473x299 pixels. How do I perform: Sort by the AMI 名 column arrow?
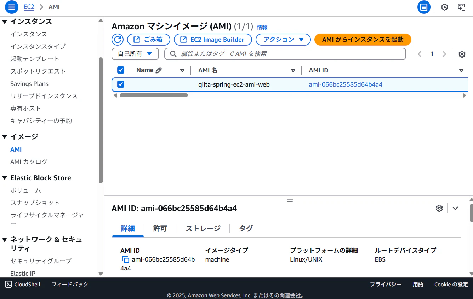pyautogui.click(x=293, y=70)
